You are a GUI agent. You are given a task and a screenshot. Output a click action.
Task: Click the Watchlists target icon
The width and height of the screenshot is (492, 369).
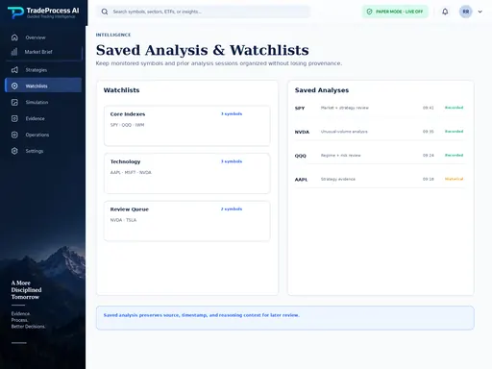(14, 86)
